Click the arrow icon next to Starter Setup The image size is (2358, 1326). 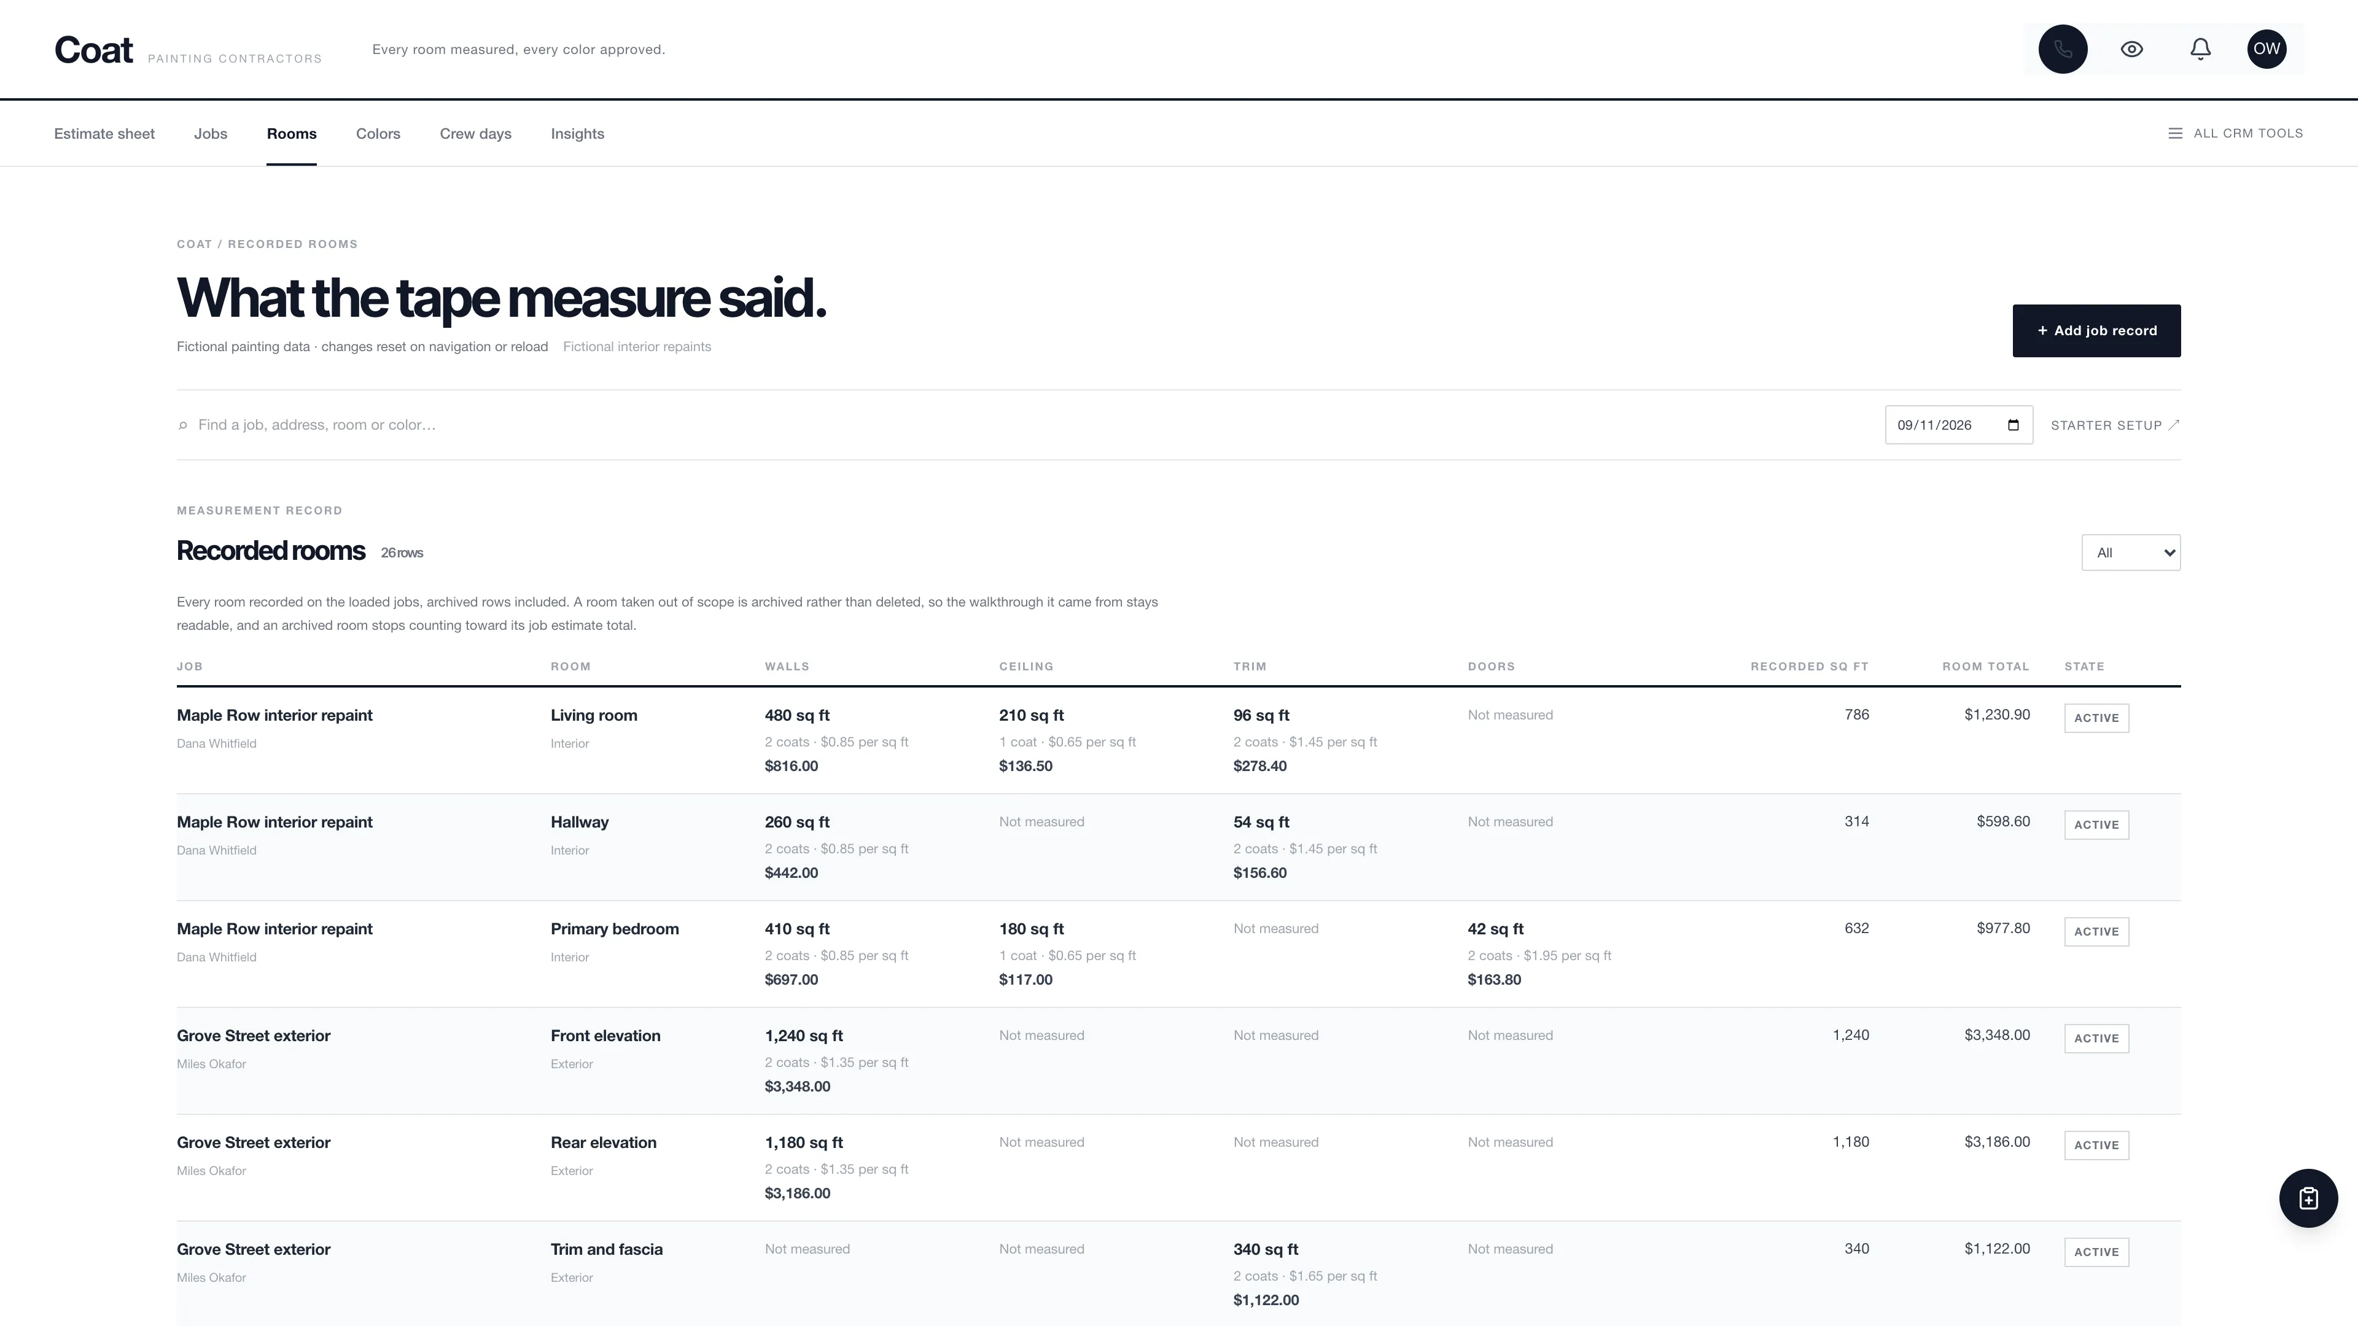coord(2174,425)
